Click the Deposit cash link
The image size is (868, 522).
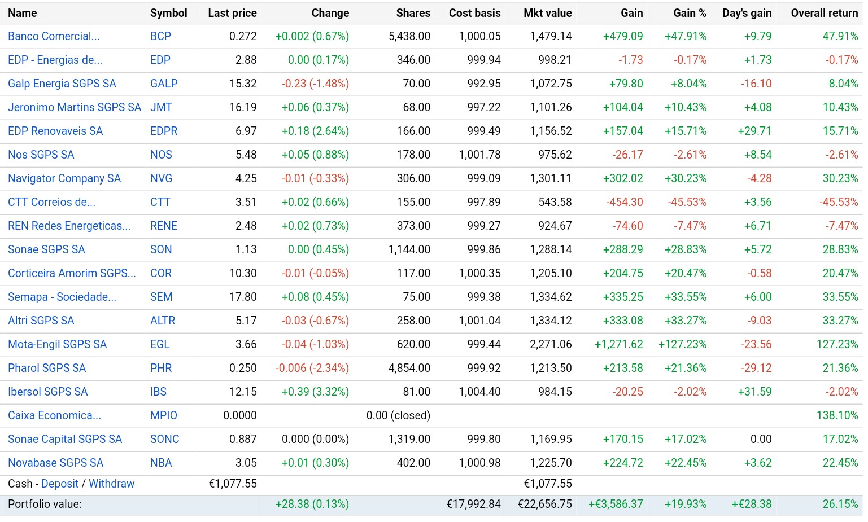click(60, 484)
